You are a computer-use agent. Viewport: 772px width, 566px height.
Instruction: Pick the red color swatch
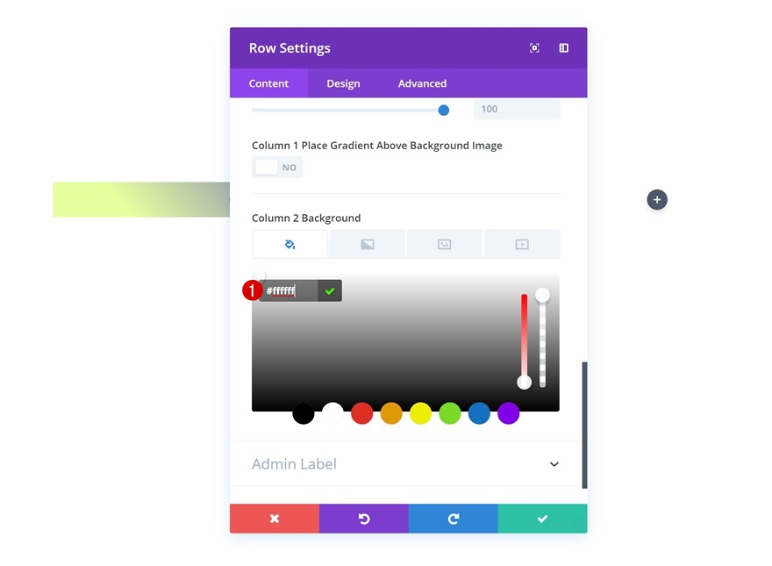(361, 413)
